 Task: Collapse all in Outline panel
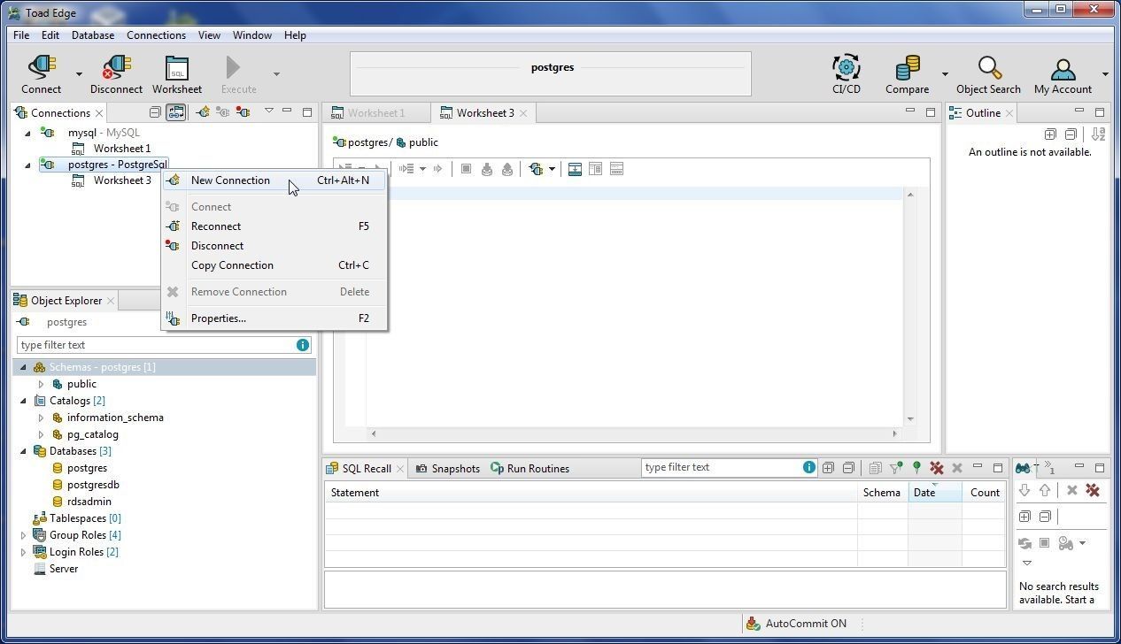tap(1071, 134)
